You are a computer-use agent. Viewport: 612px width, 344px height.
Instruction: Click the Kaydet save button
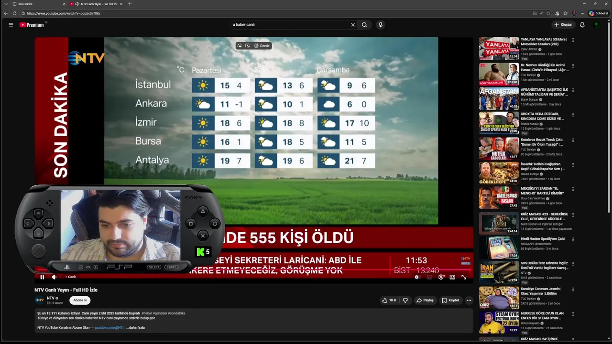click(450, 301)
